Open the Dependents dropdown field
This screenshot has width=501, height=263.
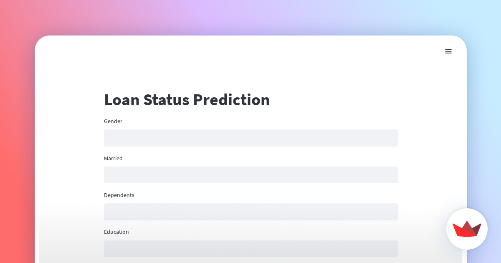tap(250, 212)
